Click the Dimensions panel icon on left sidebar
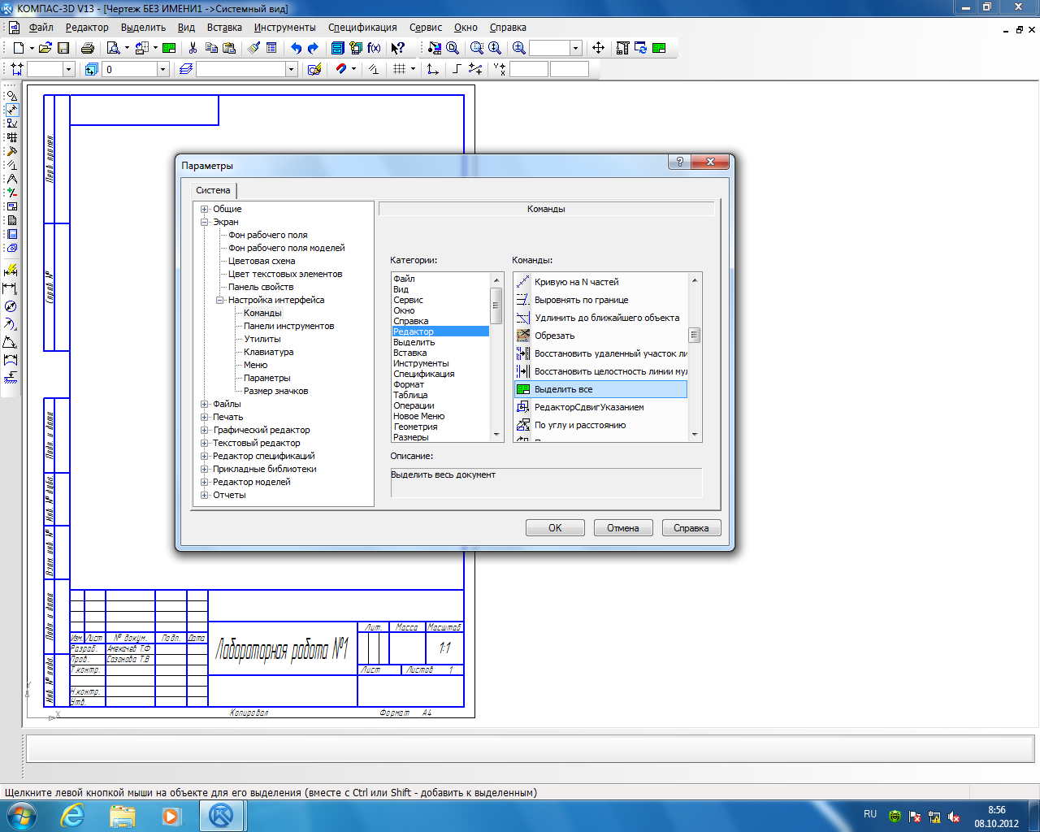Screen dimensions: 1040x832 [11, 110]
